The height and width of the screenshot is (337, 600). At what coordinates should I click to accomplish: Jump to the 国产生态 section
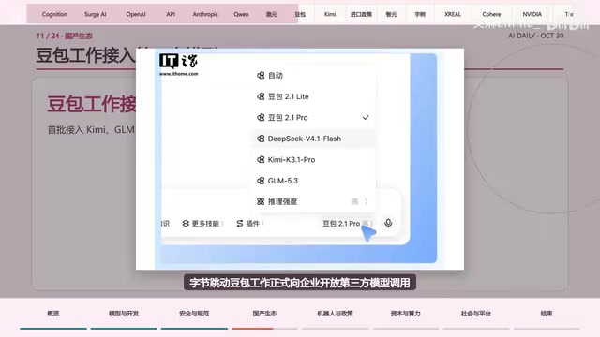(264, 314)
